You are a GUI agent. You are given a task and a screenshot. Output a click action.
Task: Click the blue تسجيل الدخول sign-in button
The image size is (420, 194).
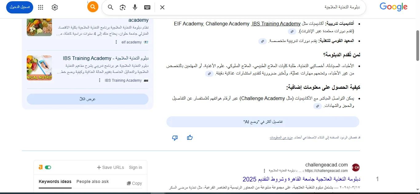tap(20, 7)
